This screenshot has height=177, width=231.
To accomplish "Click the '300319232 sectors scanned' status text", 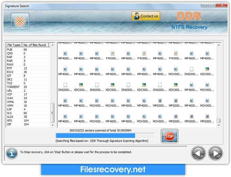I will click(x=100, y=130).
